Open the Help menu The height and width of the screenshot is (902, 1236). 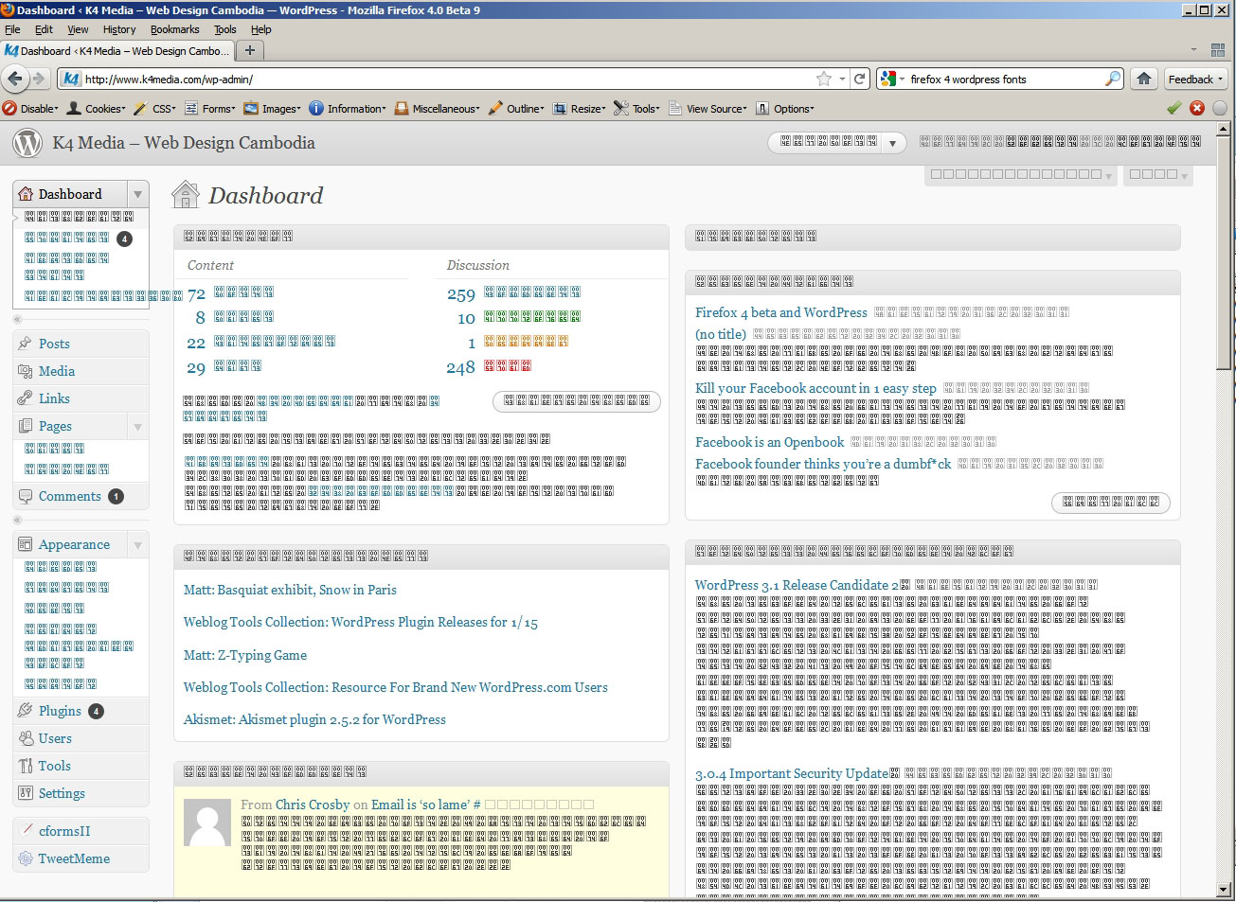tap(261, 29)
